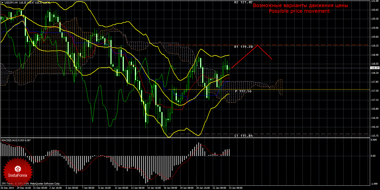Click the 26 Dec 2014 date label

[x=8, y=188]
